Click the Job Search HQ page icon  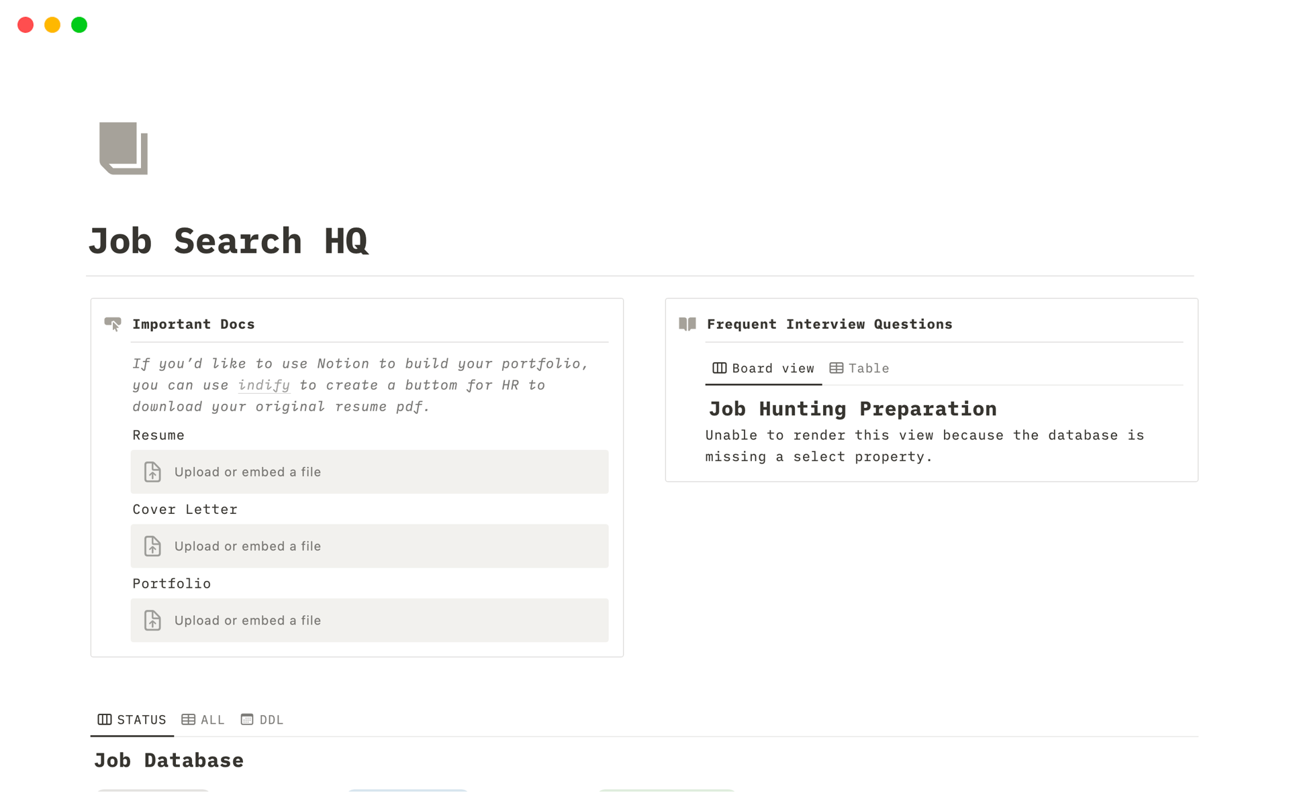(x=123, y=148)
